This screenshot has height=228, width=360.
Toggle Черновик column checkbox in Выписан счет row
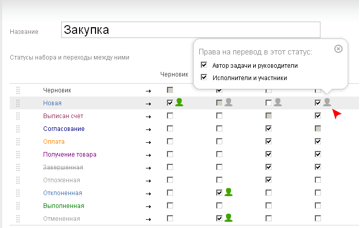[x=170, y=116]
